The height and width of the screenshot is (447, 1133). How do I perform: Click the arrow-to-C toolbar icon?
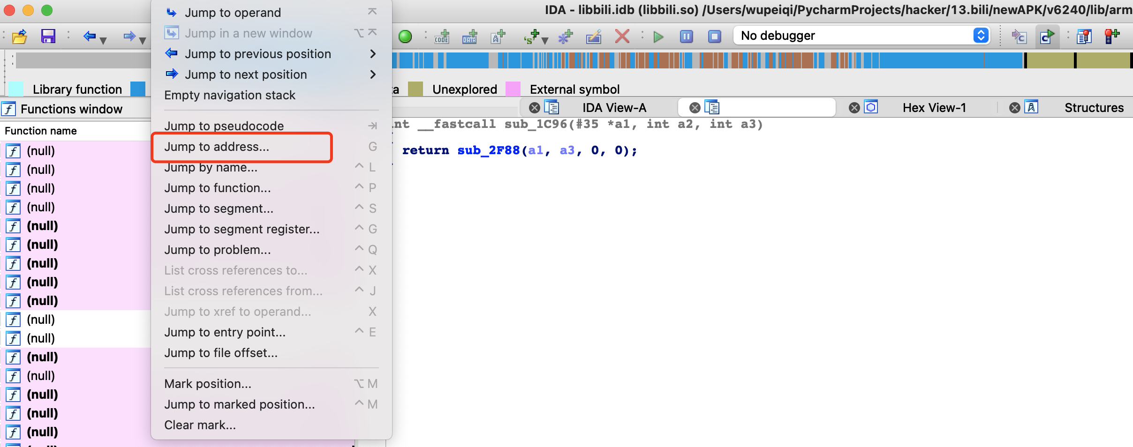point(1019,36)
